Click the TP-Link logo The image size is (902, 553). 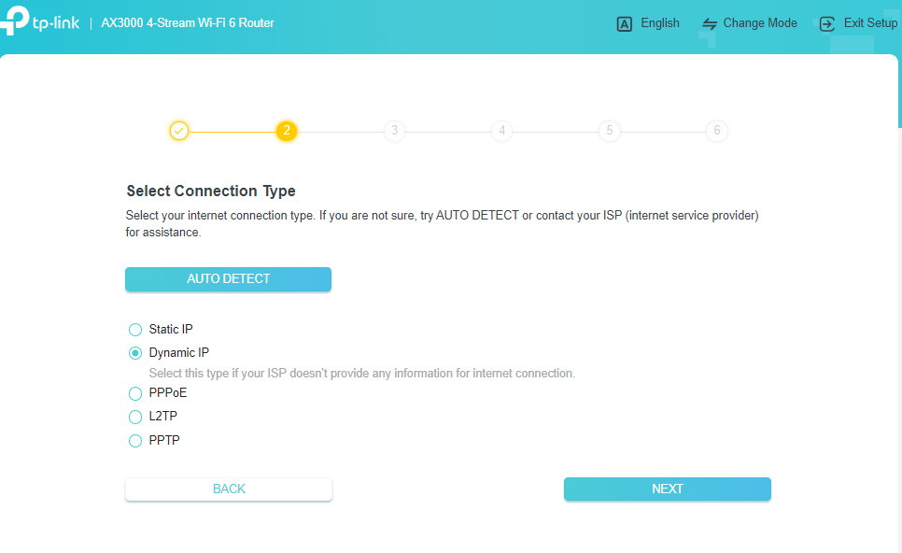coord(41,22)
